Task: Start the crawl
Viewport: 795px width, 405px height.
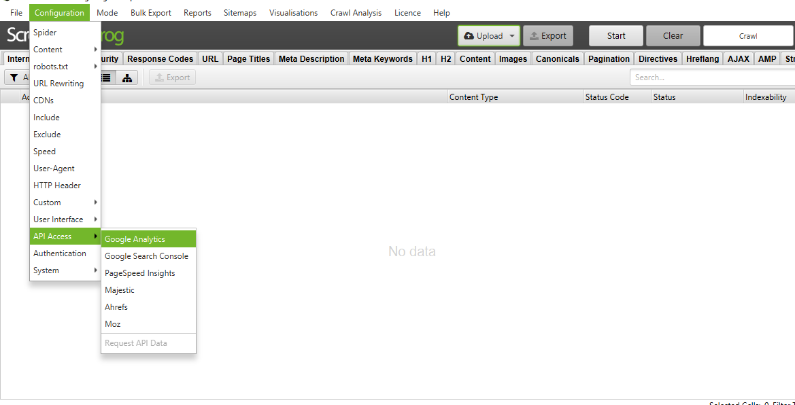Action: pyautogui.click(x=616, y=36)
